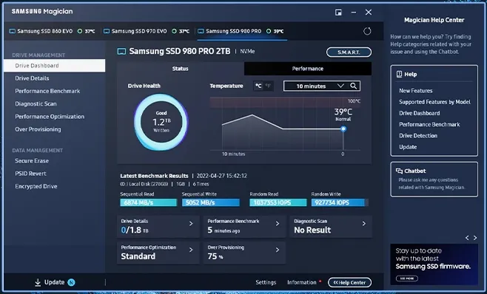Open Performance Optimization card arrow
Screen dimensions: 487x294
[191, 250]
